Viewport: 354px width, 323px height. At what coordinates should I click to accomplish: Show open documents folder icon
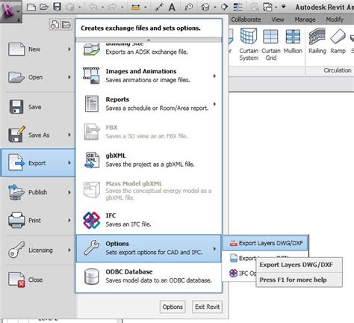click(x=66, y=25)
